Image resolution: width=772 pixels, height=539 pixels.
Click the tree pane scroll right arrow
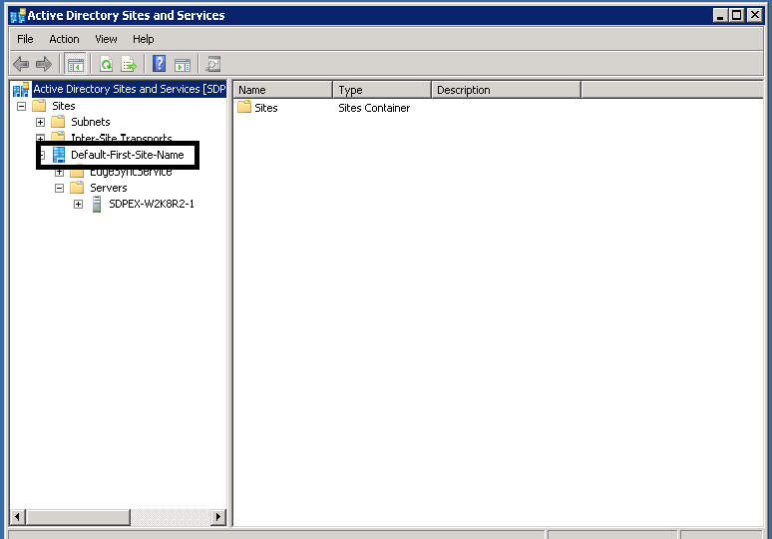218,517
